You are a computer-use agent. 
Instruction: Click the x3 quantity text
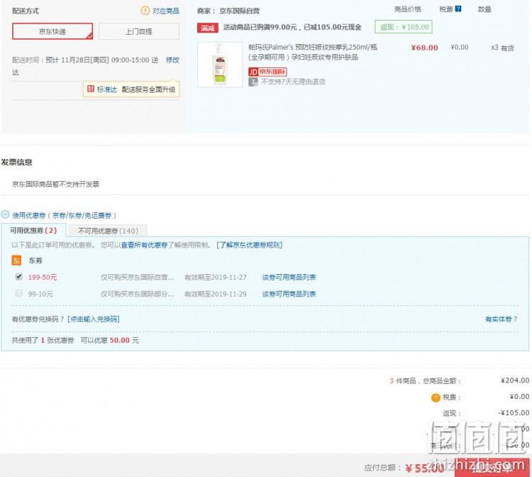click(x=494, y=48)
